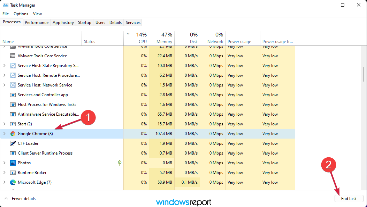367x207 pixels.
Task: Sort by the Network column header
Action: (213, 39)
